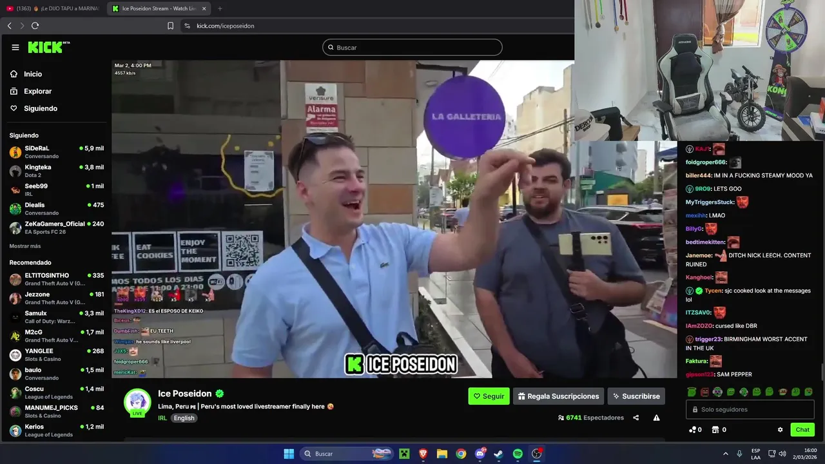
Task: Select the IRL category link
Action: coord(162,418)
